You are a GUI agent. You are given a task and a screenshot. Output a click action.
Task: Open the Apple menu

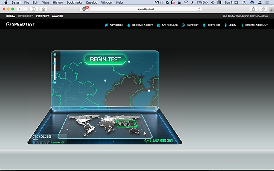[6, 2]
